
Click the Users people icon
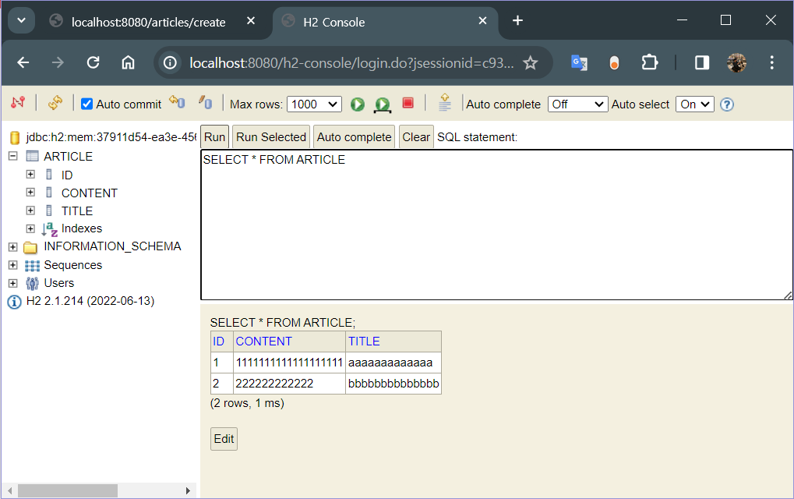(x=32, y=283)
